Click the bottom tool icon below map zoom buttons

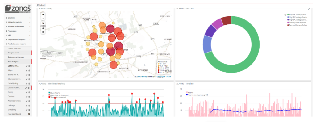[43, 32]
